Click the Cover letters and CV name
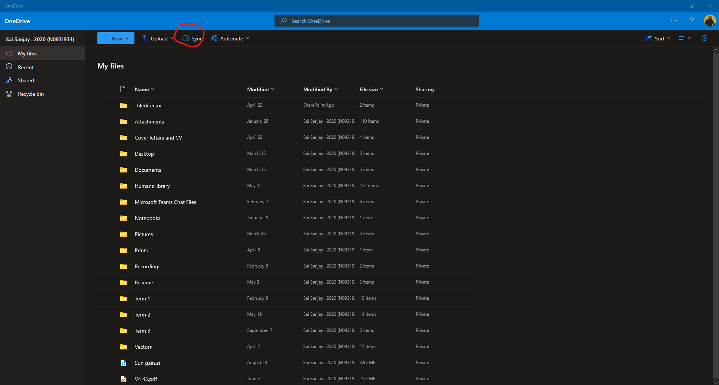The height and width of the screenshot is (385, 719). (x=158, y=138)
